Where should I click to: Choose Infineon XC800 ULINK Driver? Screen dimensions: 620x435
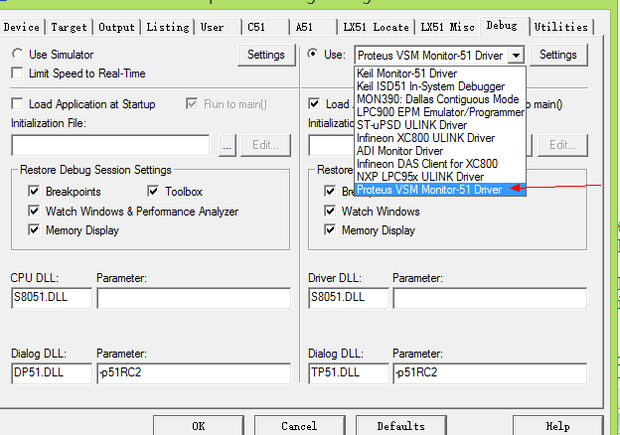440,138
